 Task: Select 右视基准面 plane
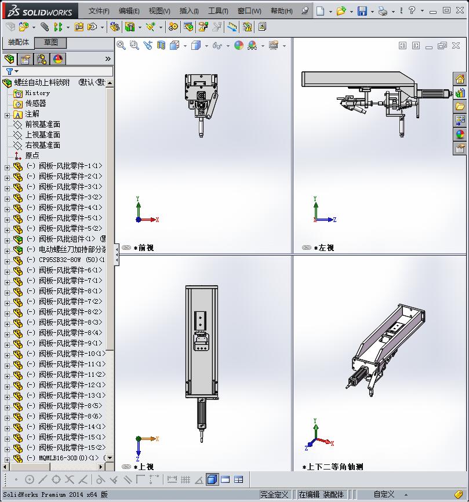click(42, 145)
